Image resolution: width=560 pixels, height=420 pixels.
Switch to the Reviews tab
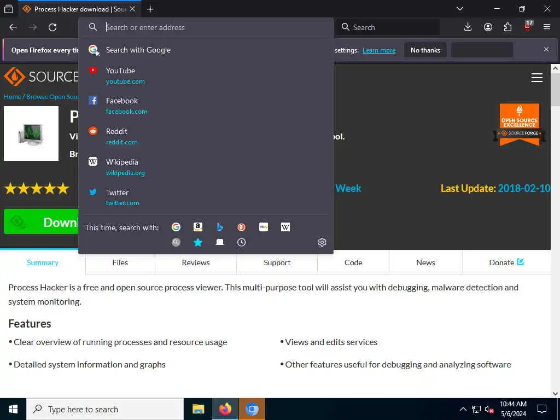[x=196, y=262]
